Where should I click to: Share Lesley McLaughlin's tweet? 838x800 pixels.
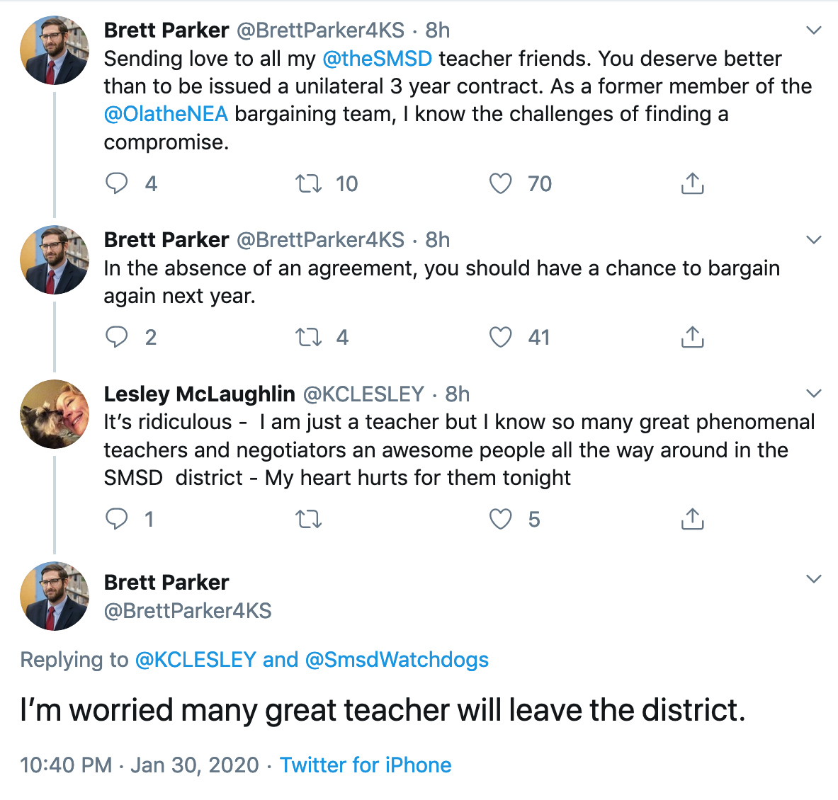(692, 520)
